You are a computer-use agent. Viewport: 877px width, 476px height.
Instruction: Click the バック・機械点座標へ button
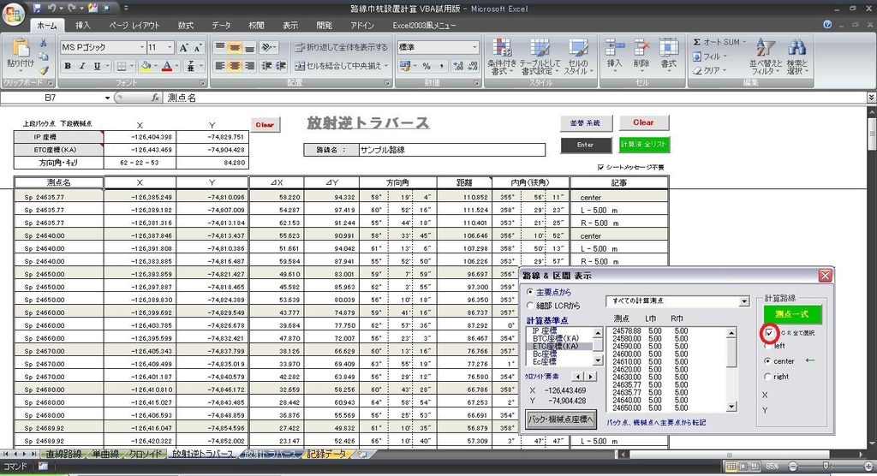[561, 419]
